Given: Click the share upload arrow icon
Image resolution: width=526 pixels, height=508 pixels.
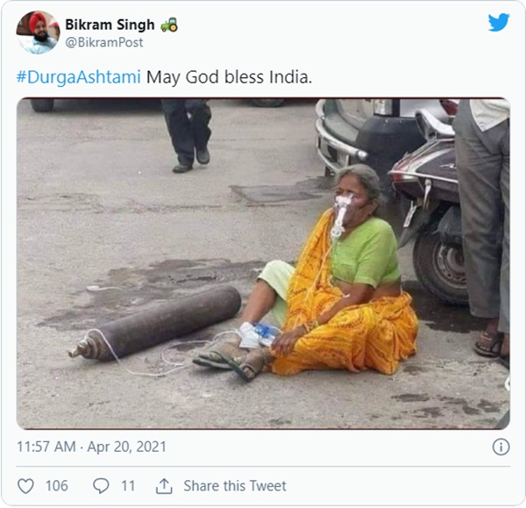Looking at the screenshot, I should 164,485.
